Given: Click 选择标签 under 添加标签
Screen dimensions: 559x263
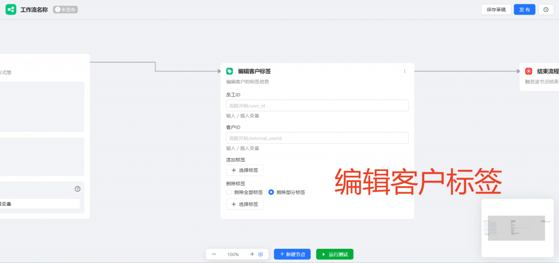Looking at the screenshot, I should pyautogui.click(x=245, y=170).
